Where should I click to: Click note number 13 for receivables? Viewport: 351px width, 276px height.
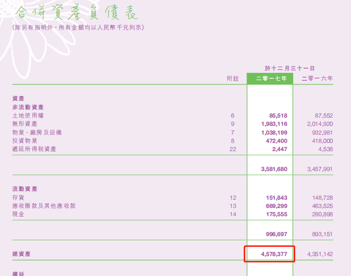(233, 206)
